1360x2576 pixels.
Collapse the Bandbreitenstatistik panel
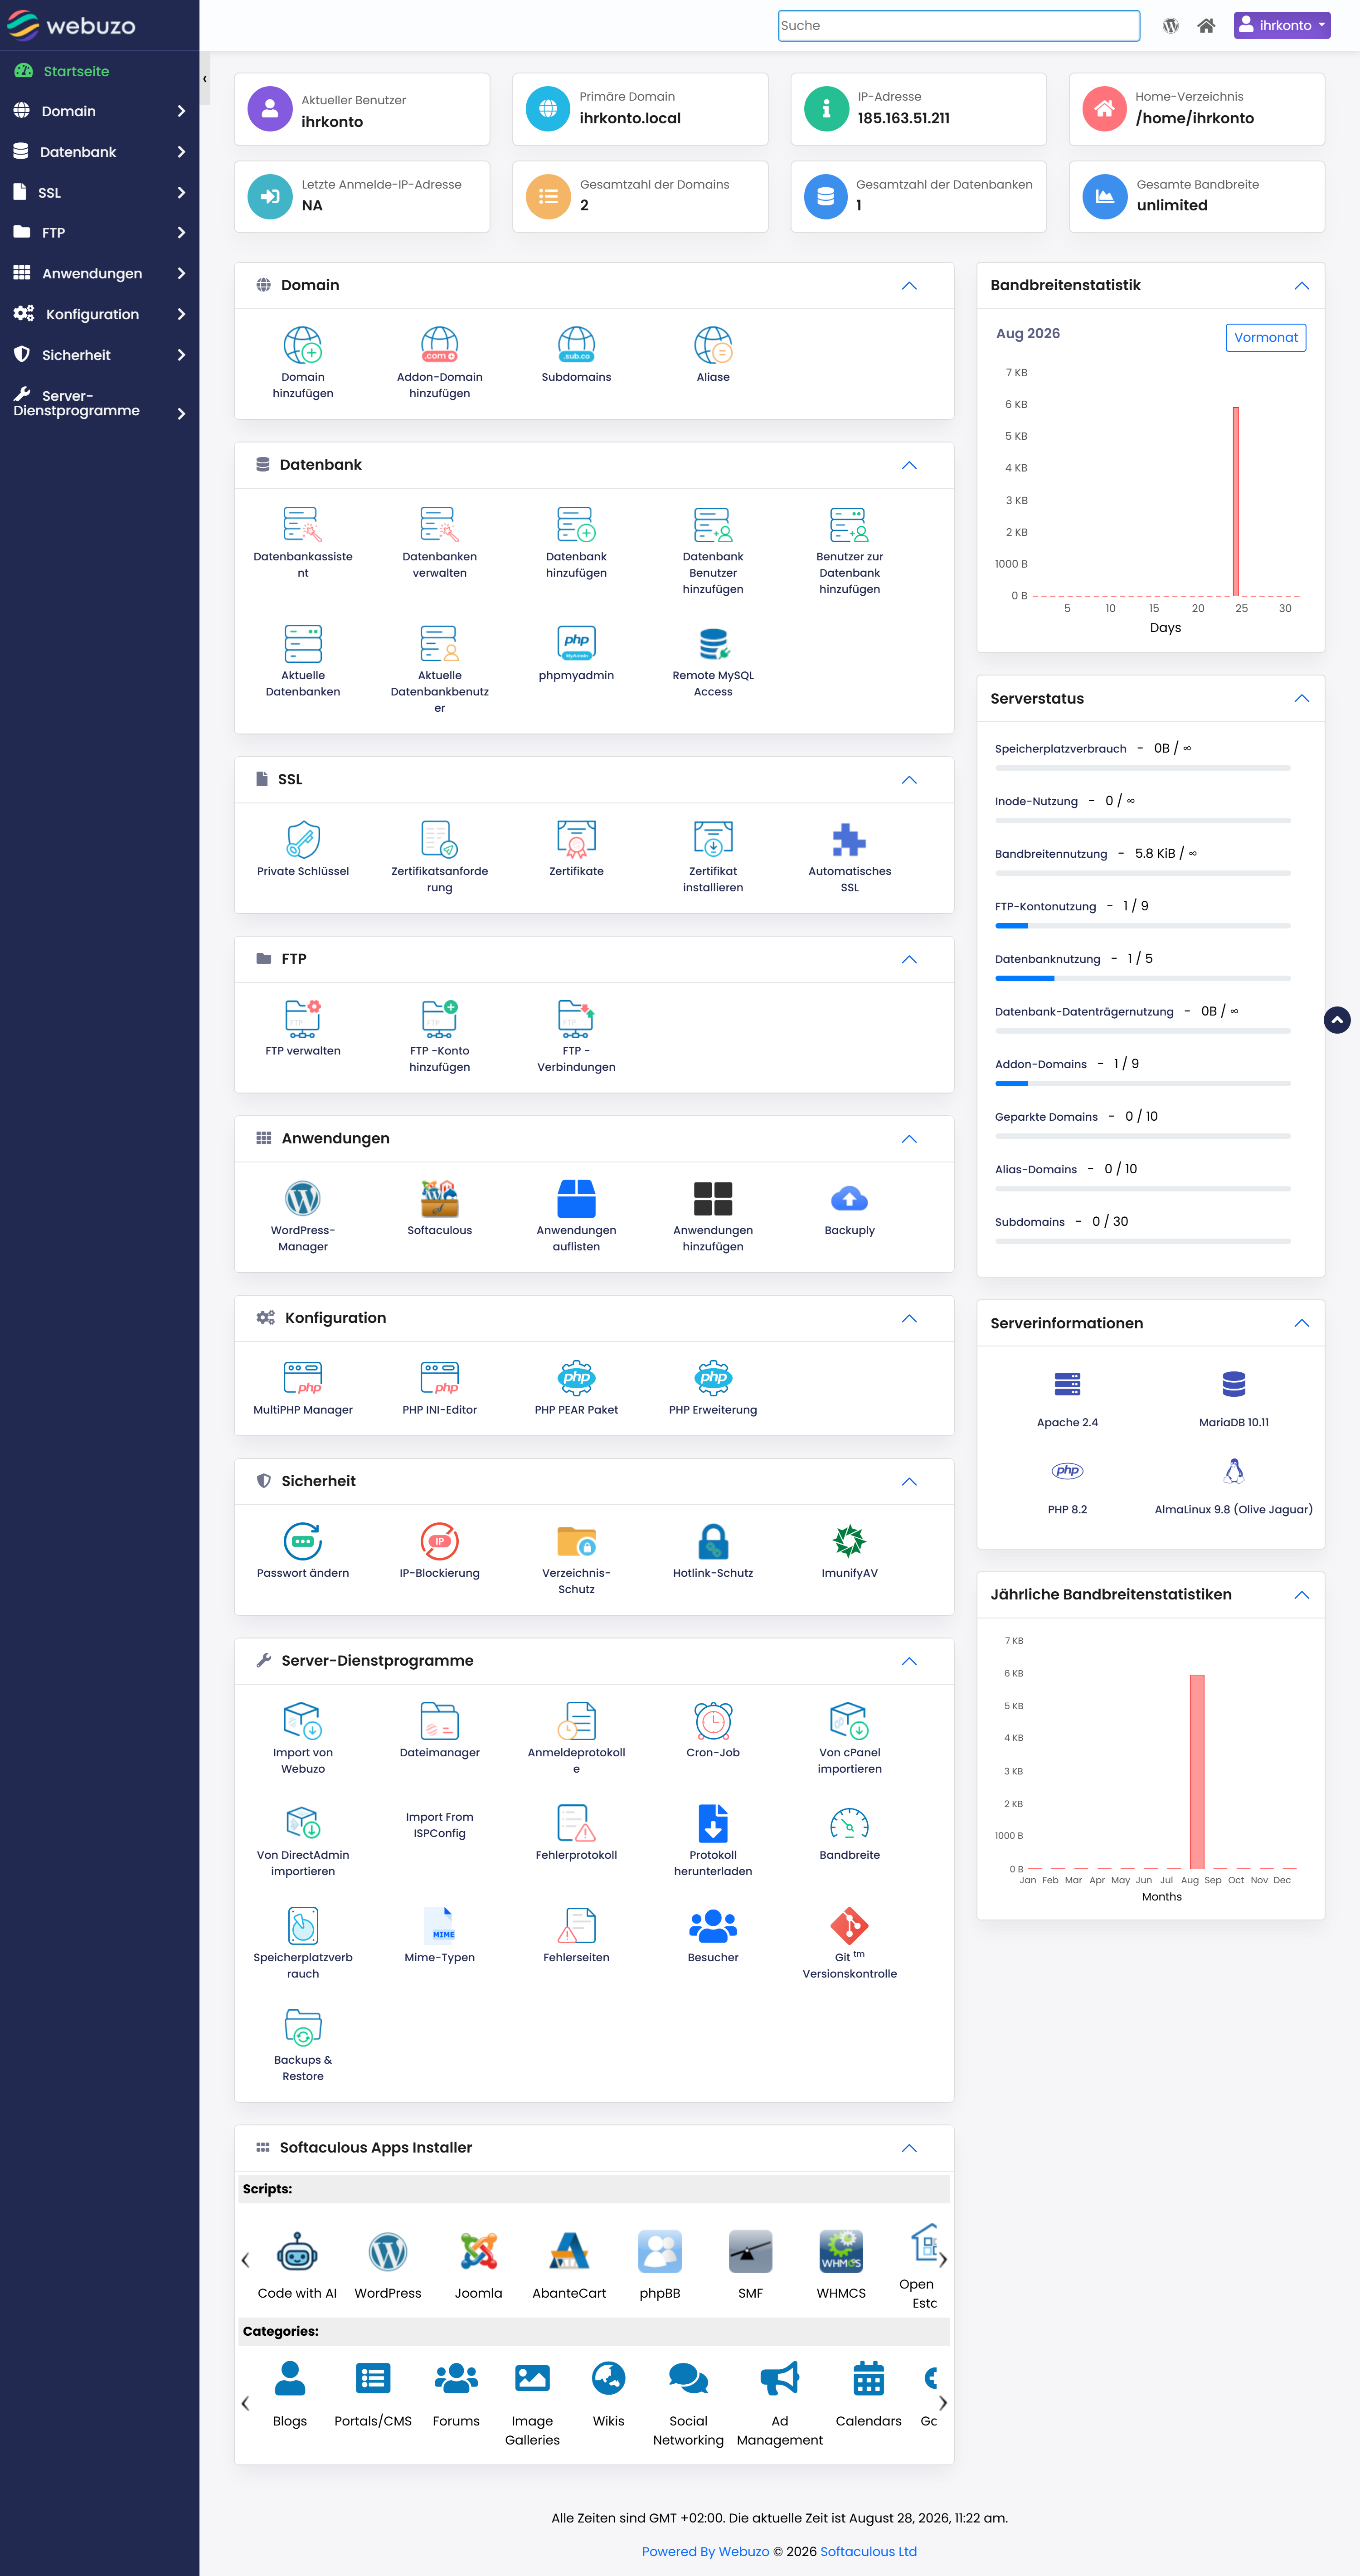click(1301, 286)
